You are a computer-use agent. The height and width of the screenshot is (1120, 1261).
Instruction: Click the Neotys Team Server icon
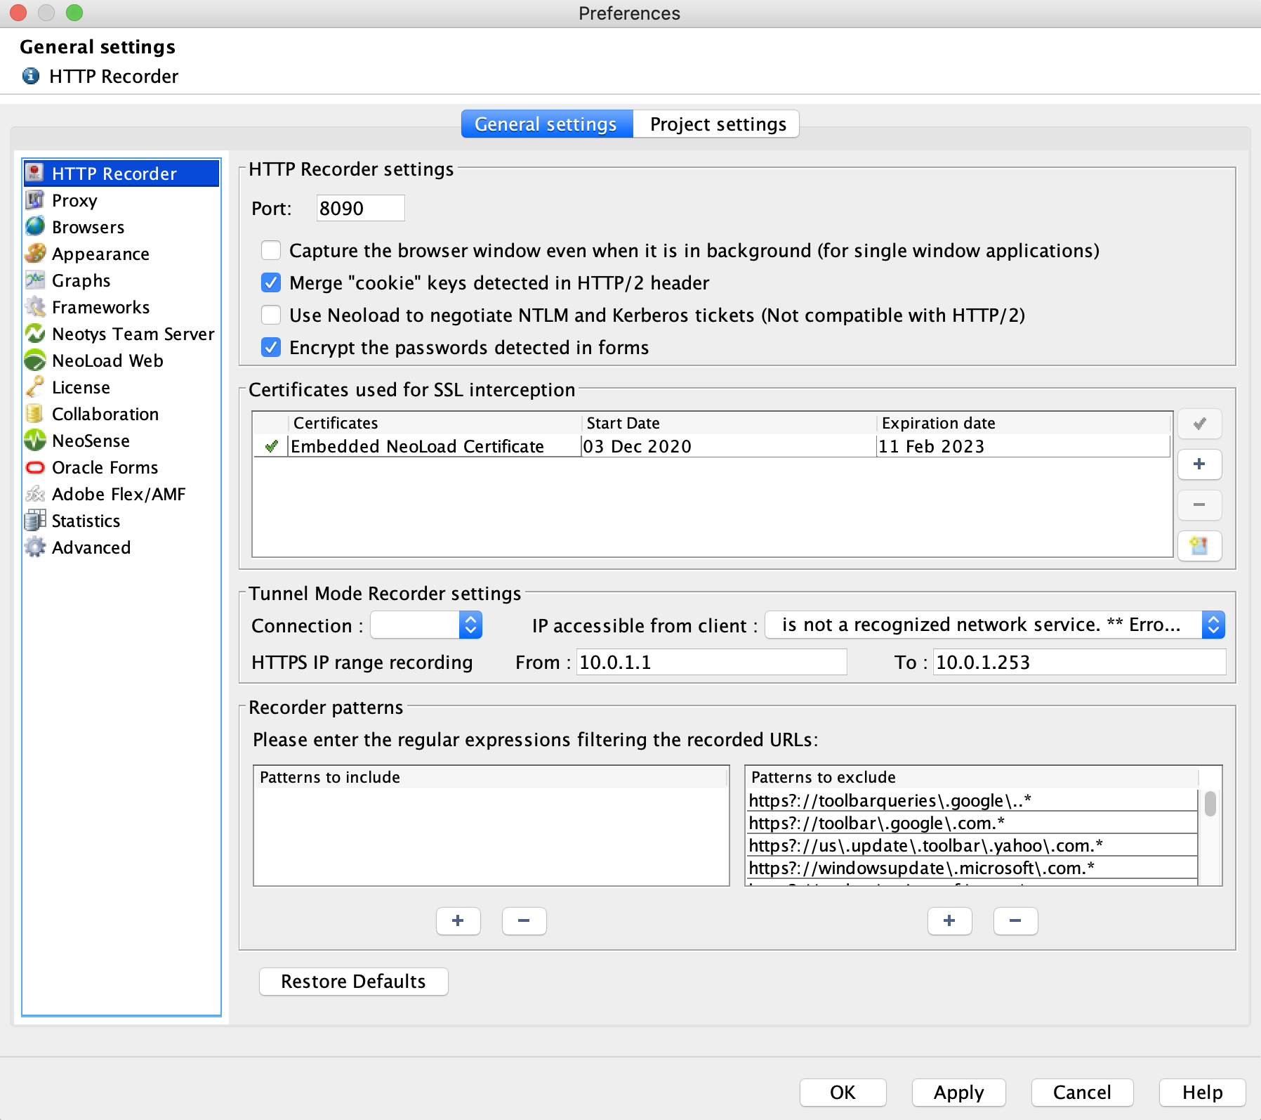(x=34, y=334)
